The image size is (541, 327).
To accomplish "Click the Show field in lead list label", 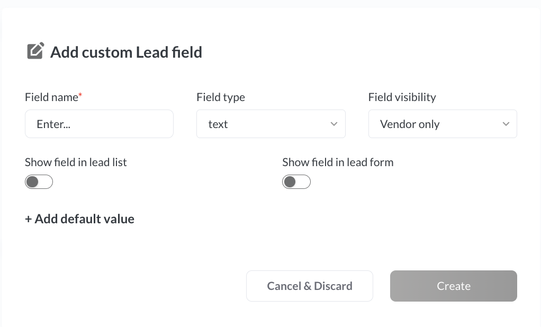I will coord(76,162).
